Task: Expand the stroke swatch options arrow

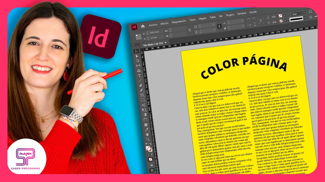Action: coord(285,20)
